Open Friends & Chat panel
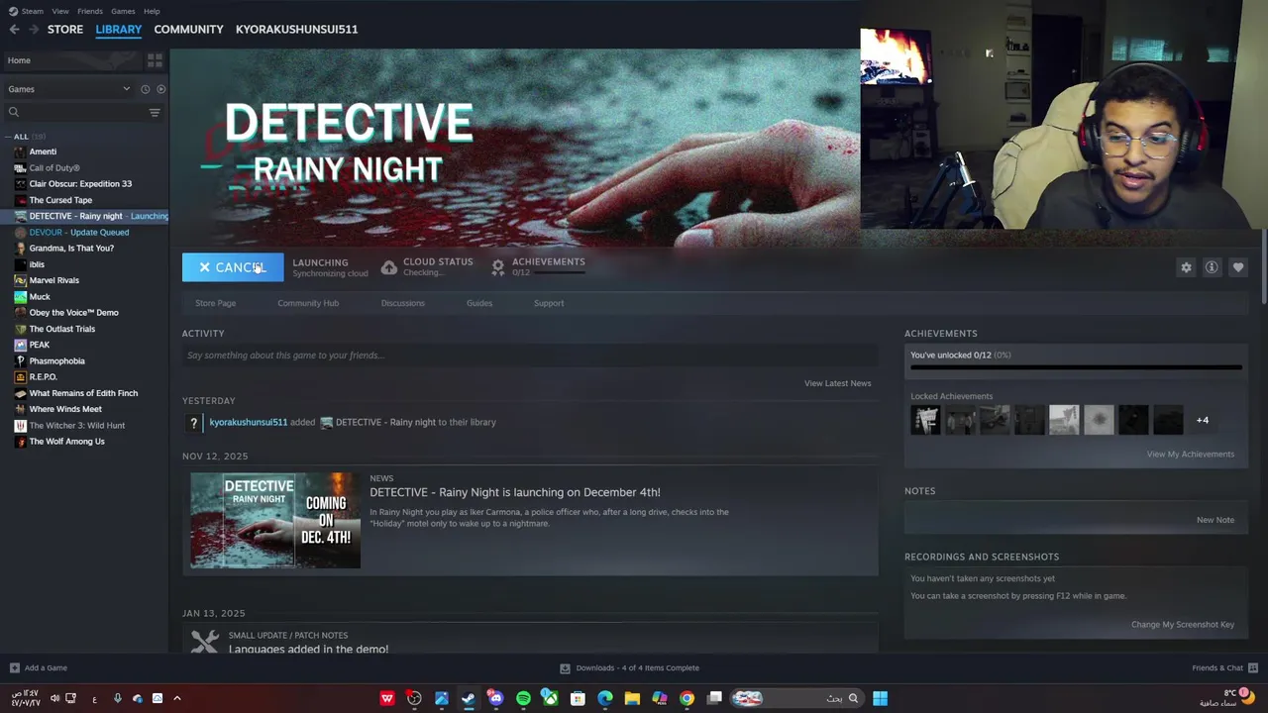 coord(1224,667)
